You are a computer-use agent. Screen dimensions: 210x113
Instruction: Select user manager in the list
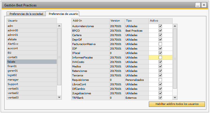[x=31, y=80]
